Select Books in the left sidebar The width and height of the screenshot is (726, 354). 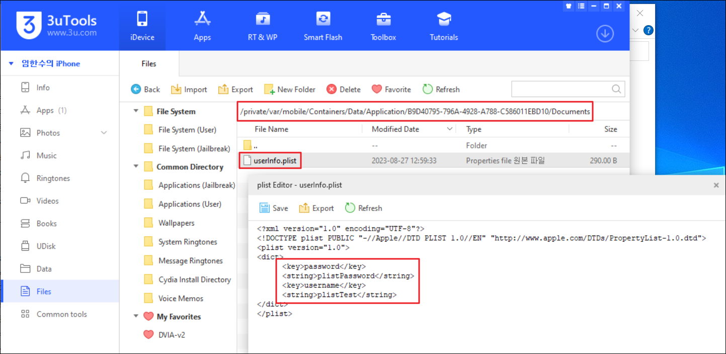[x=60, y=224]
